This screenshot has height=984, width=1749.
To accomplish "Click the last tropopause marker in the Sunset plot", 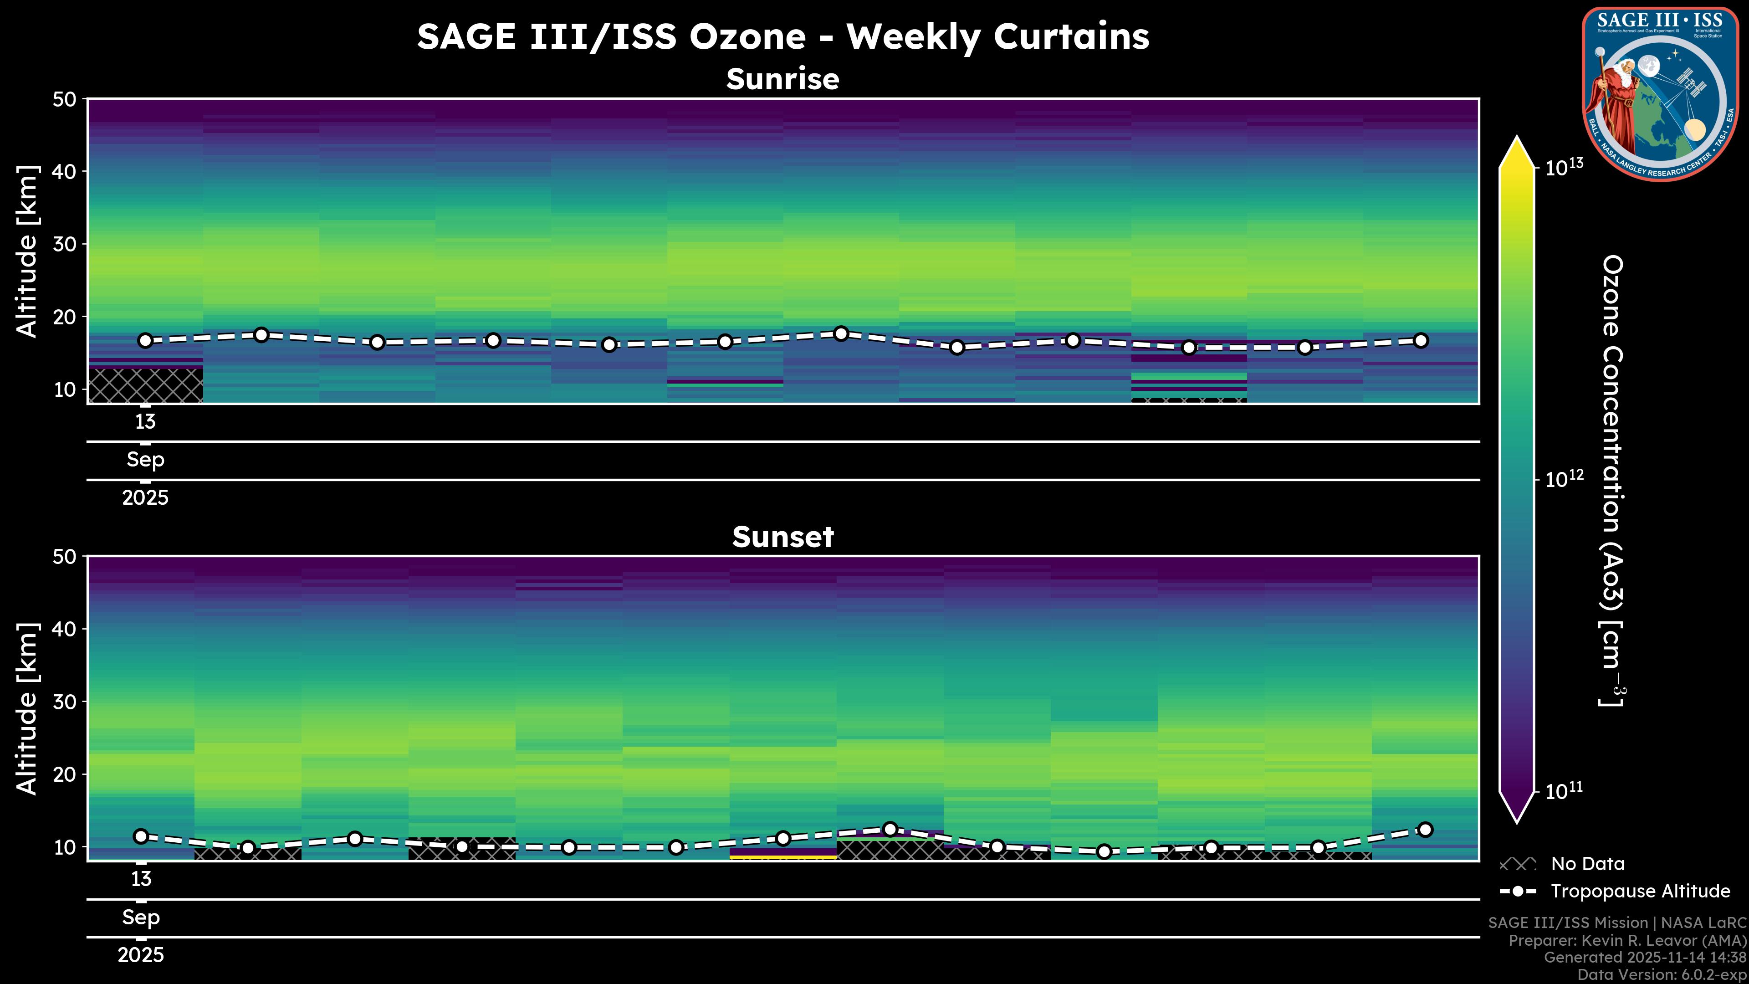I will click(x=1425, y=830).
